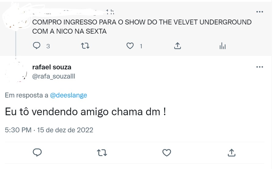Open more options on the COMPRO INGRESSO tweet

(259, 12)
